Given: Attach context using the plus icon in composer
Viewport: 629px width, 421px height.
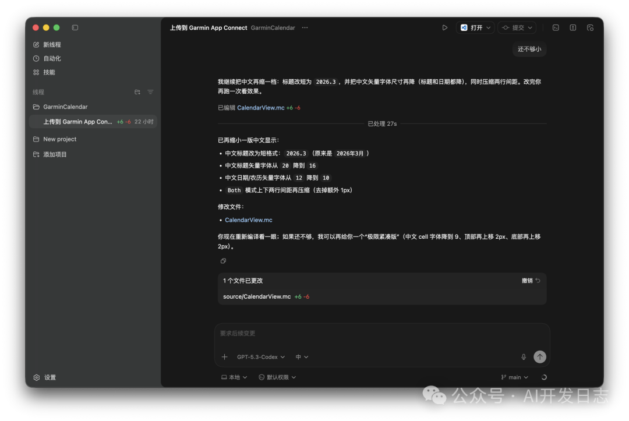Looking at the screenshot, I should coord(224,356).
